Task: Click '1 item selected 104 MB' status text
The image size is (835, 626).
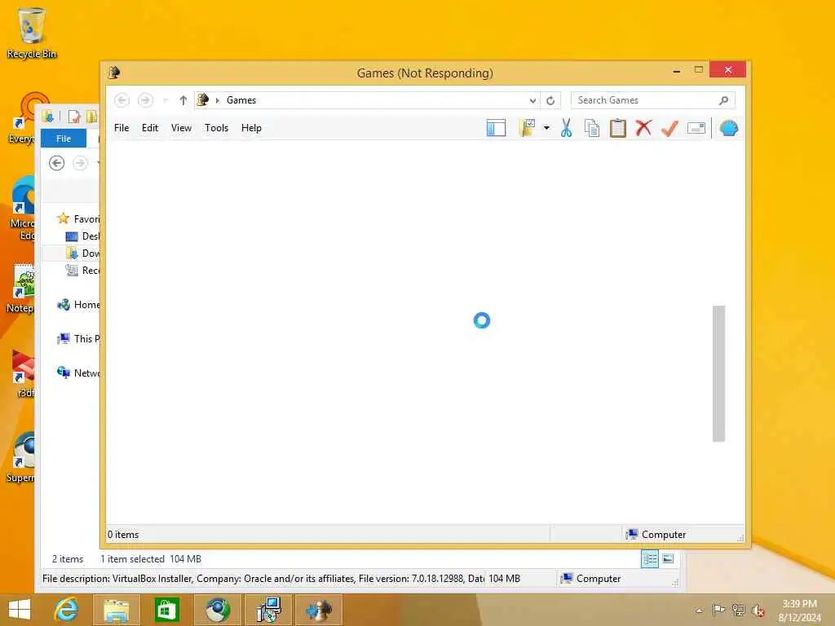Action: (x=151, y=559)
